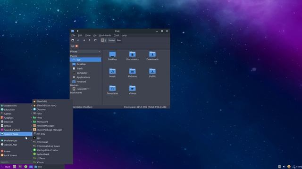This screenshot has width=302, height=169.
Task: Select Network in the Places sidebar
Action: pos(85,82)
